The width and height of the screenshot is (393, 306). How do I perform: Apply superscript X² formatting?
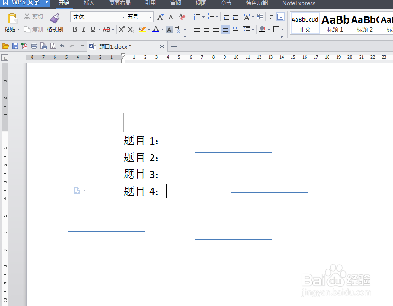click(122, 29)
